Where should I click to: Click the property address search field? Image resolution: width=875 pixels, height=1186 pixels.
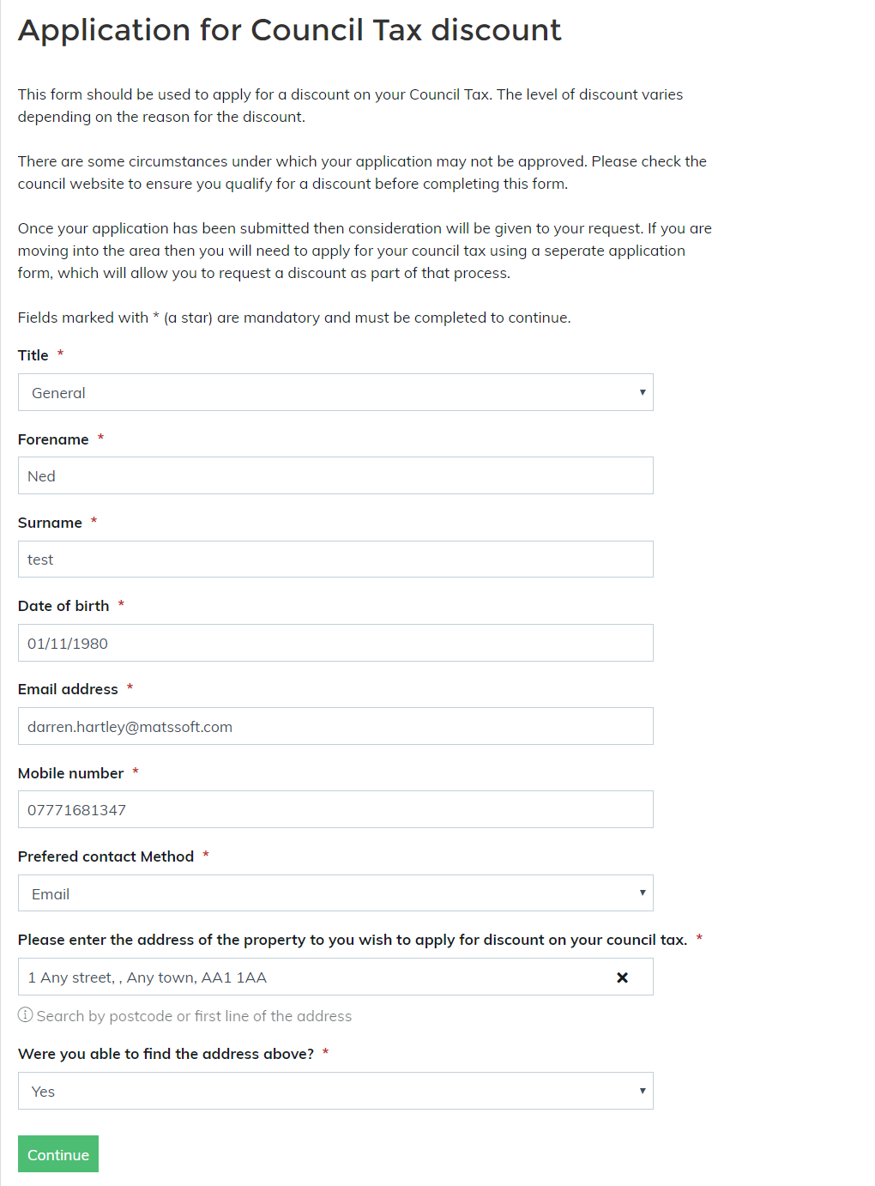pyautogui.click(x=309, y=977)
